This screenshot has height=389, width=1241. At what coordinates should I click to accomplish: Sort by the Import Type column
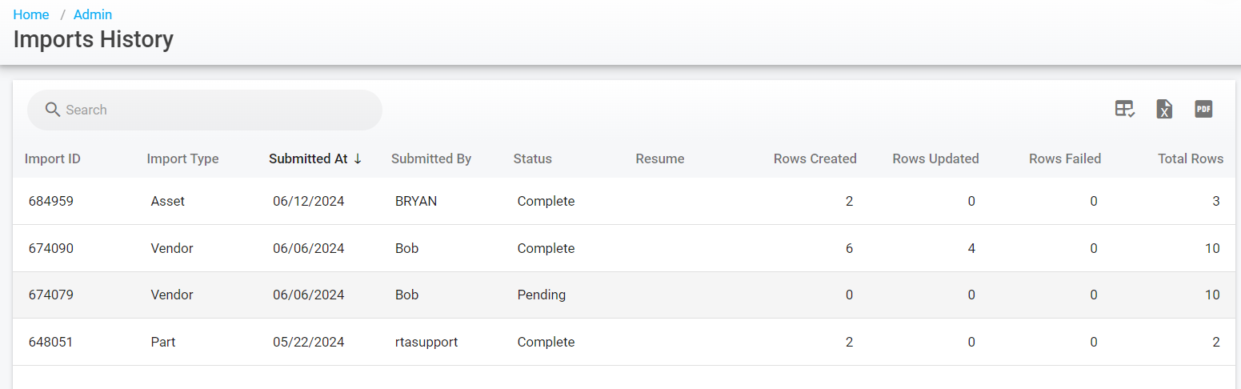(182, 158)
